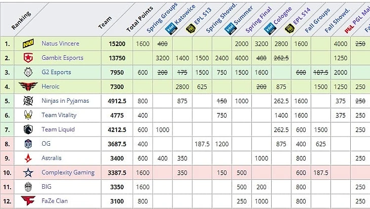Select Team Vitality total points 4775

[117, 115]
